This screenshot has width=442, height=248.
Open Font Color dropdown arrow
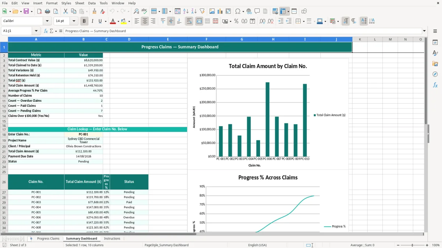point(119,21)
